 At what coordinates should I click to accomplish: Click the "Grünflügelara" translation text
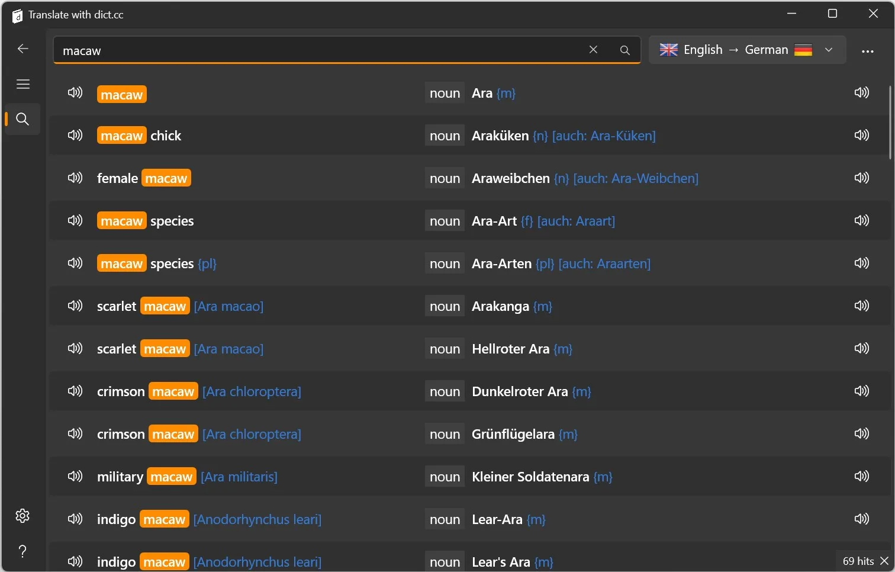click(x=513, y=434)
